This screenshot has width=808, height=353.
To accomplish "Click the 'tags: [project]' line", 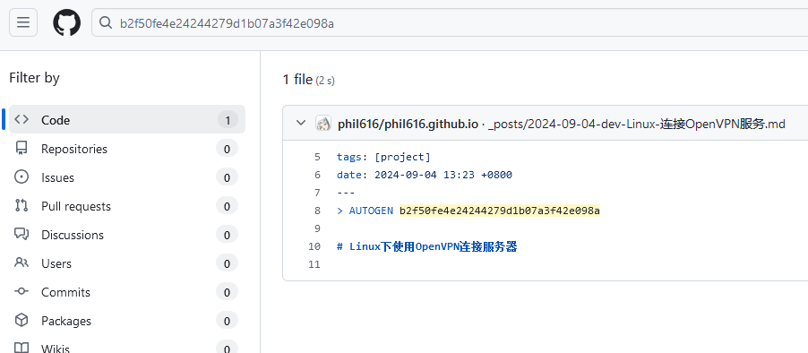I will point(383,157).
